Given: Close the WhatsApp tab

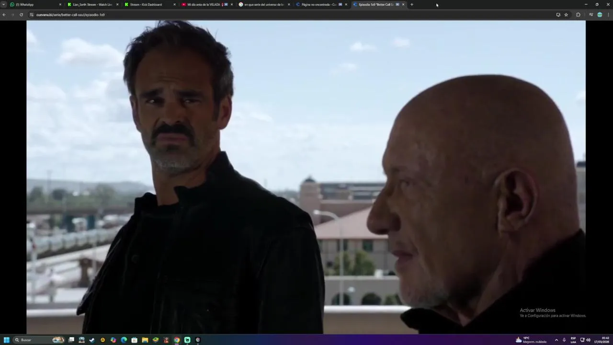Looking at the screenshot, I should click(60, 4).
